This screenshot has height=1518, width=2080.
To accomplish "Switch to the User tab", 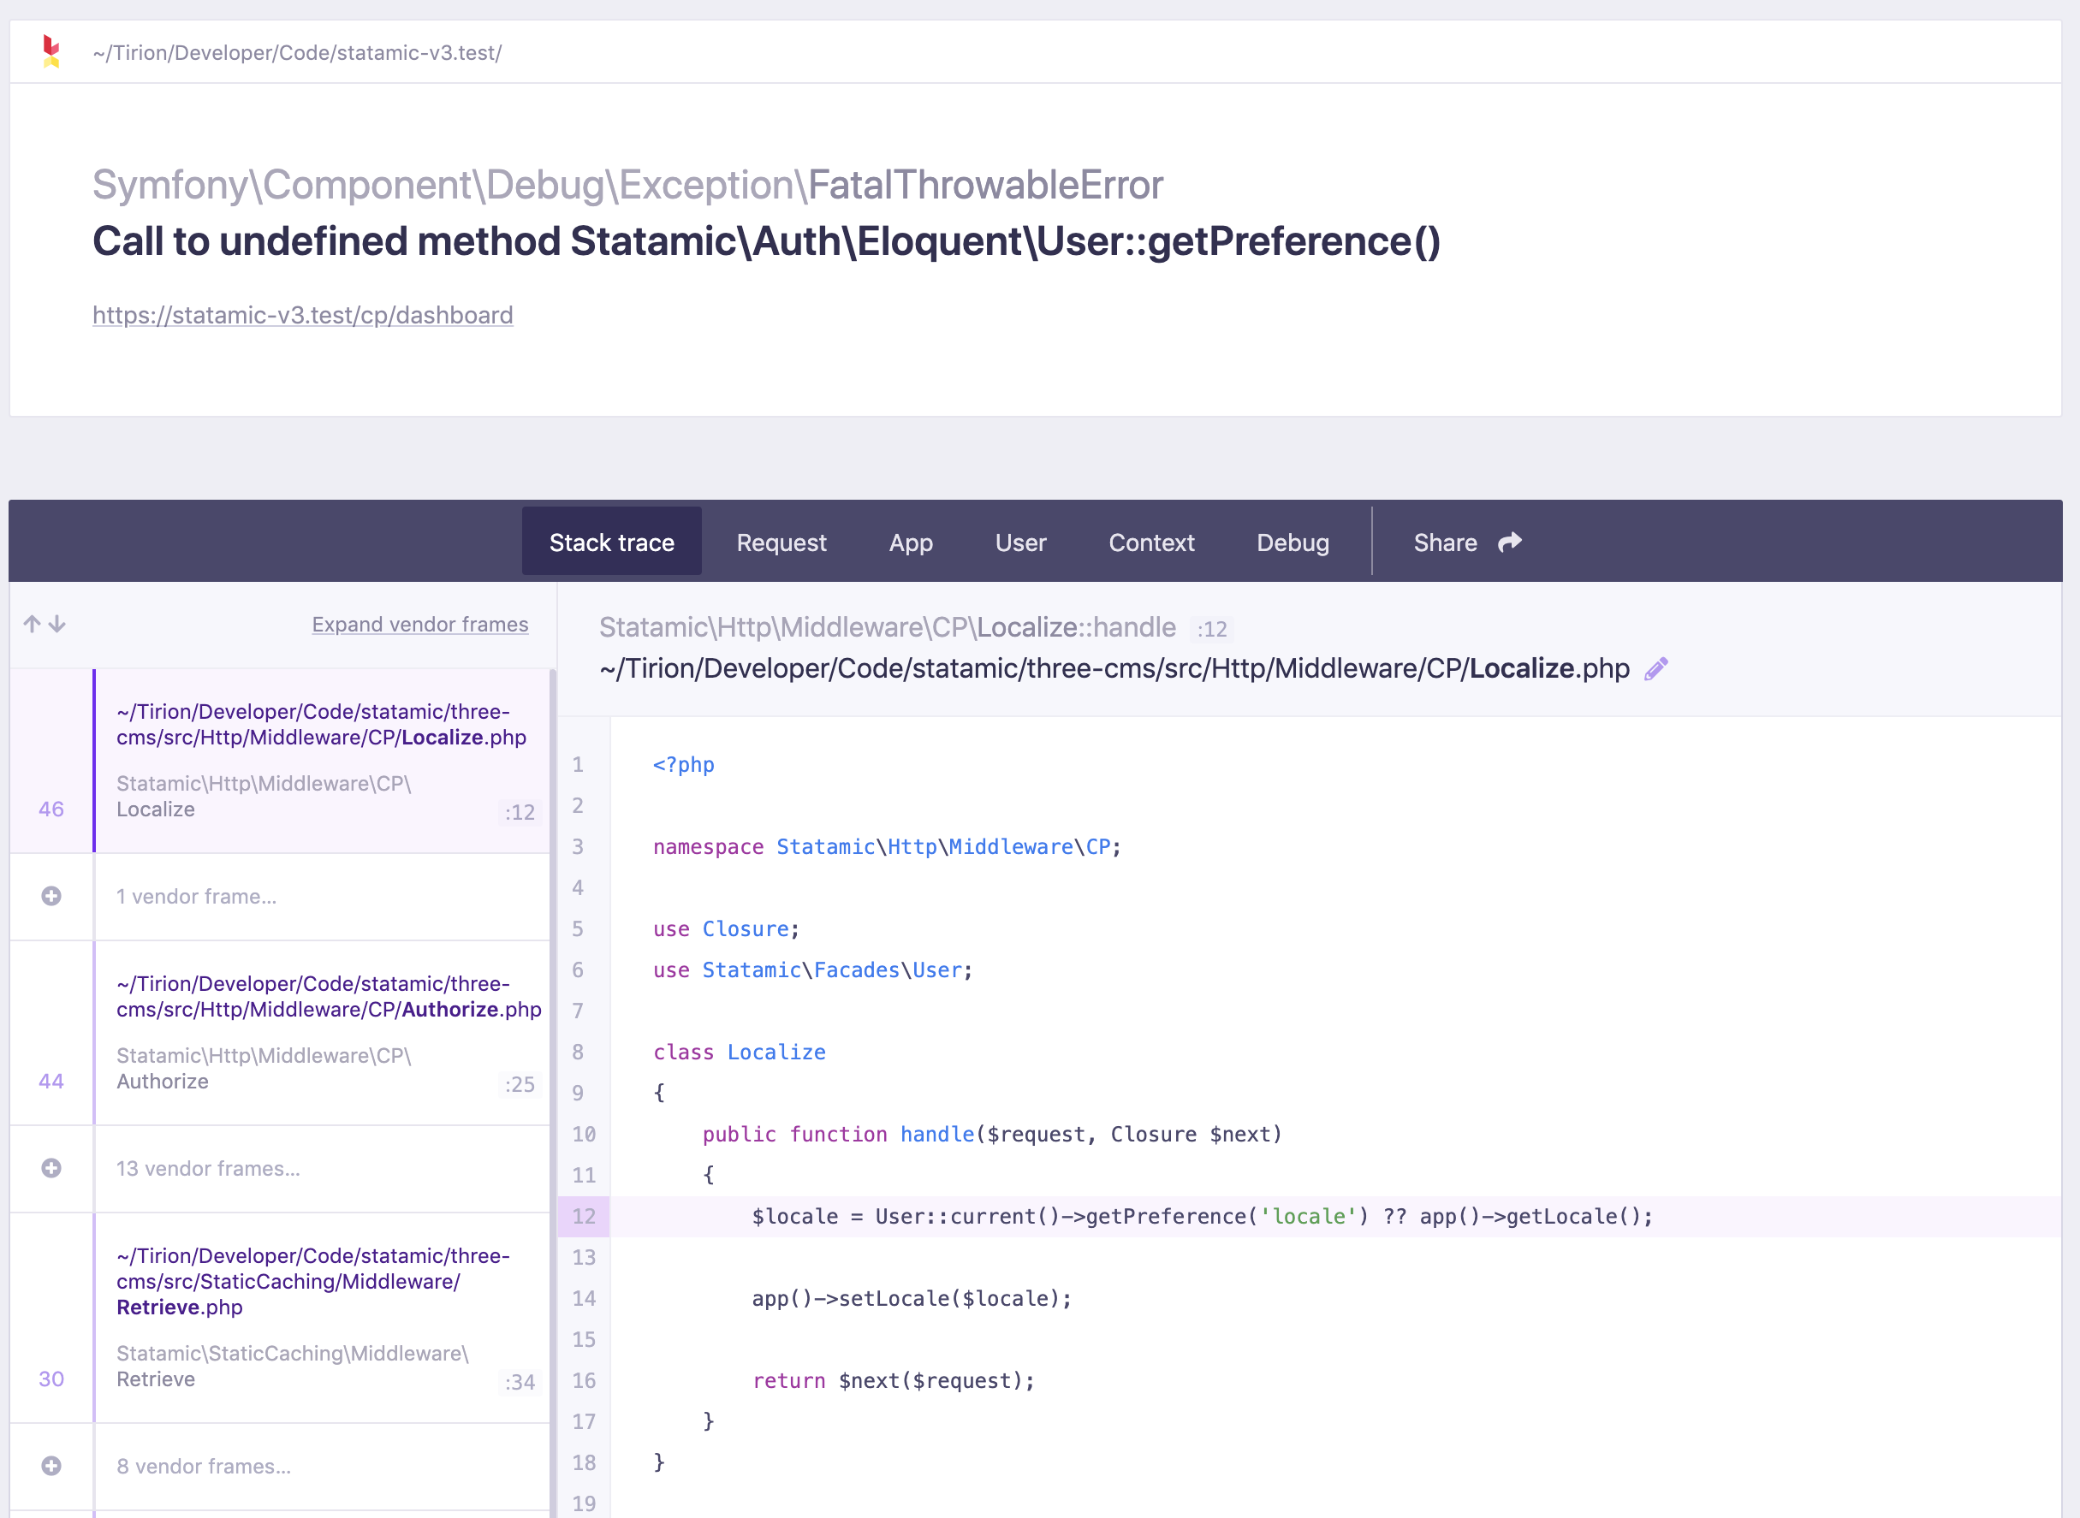I will point(1020,543).
